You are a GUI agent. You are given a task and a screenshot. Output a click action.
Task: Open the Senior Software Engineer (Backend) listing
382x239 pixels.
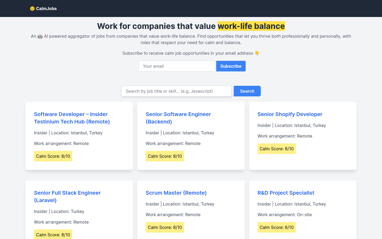click(x=178, y=118)
